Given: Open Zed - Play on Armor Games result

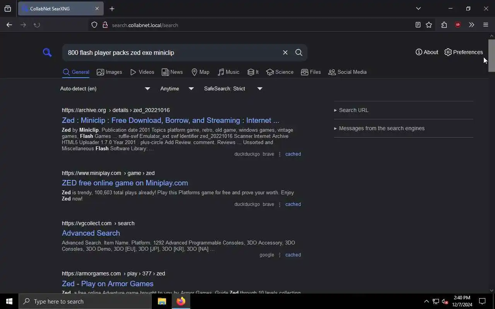Looking at the screenshot, I should tap(108, 284).
